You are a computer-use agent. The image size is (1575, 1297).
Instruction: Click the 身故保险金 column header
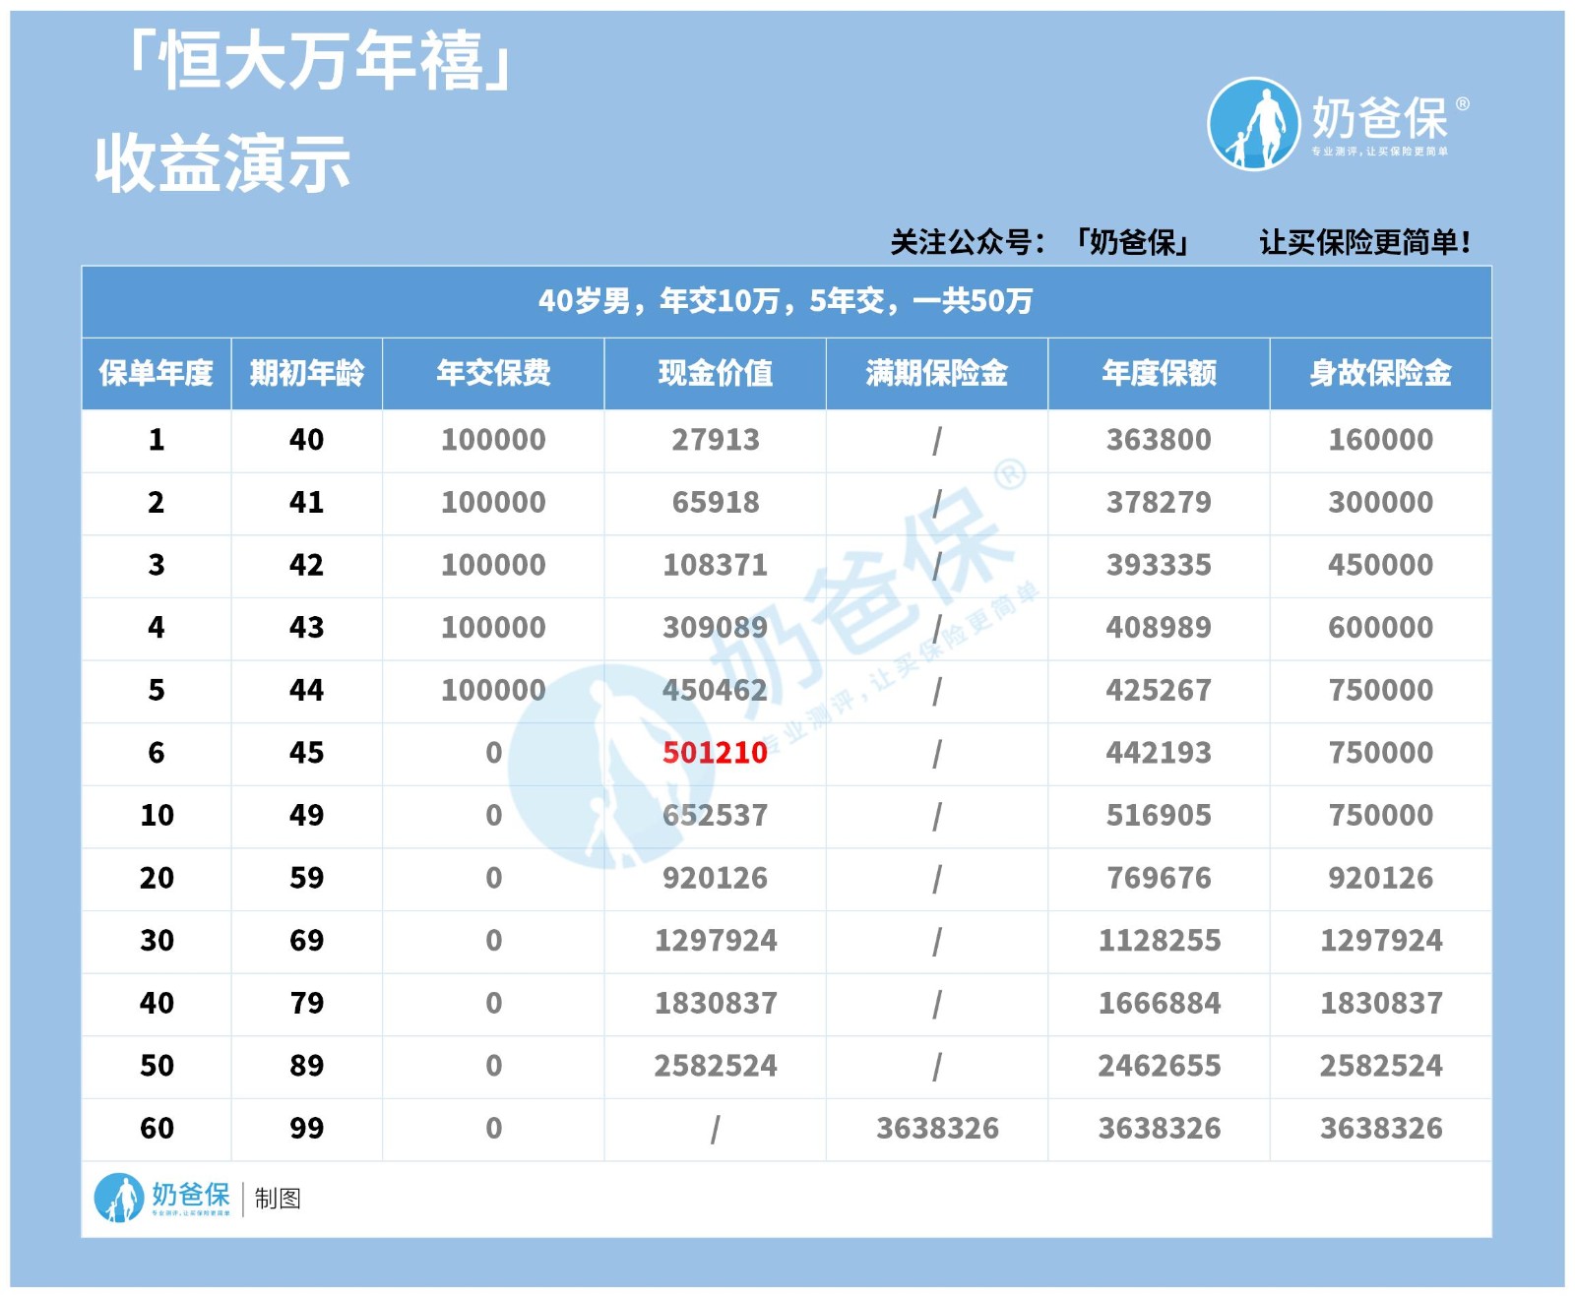click(1381, 373)
